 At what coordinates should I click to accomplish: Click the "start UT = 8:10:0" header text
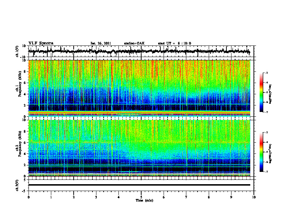click(174, 43)
